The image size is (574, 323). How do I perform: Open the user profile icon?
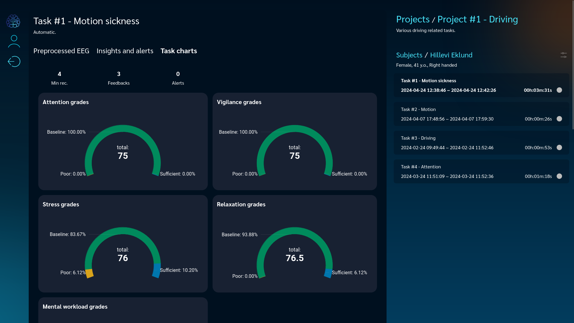coord(14,42)
